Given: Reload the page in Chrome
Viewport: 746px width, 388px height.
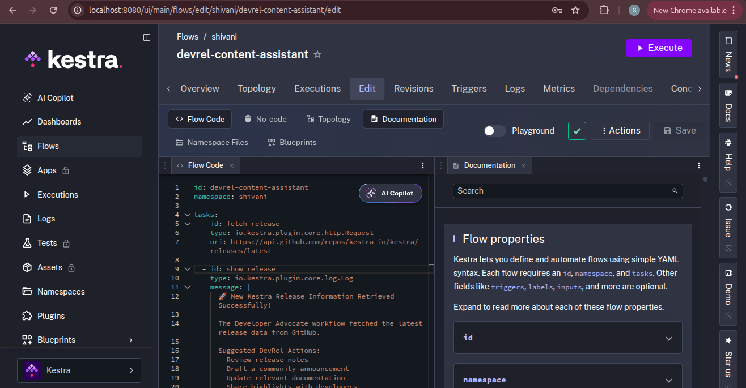Looking at the screenshot, I should click(x=53, y=10).
